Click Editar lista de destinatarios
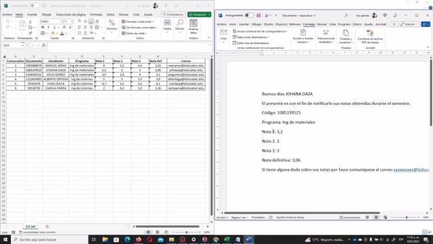The height and width of the screenshot is (244, 433). tap(251, 43)
